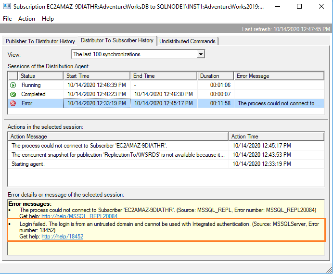Click session end time 10/14/2020 12:45:17 PM

(164, 103)
